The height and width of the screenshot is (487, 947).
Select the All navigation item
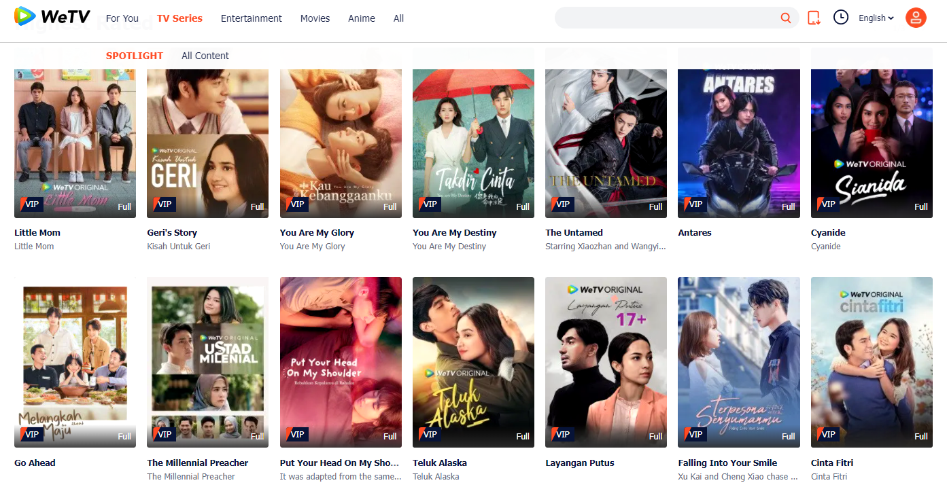pos(398,18)
